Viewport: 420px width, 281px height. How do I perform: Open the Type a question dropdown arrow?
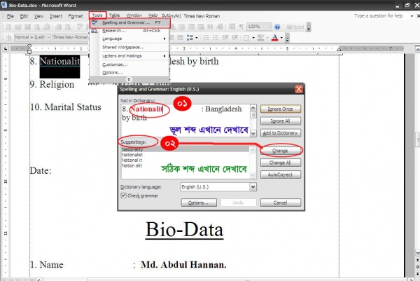[x=412, y=16]
